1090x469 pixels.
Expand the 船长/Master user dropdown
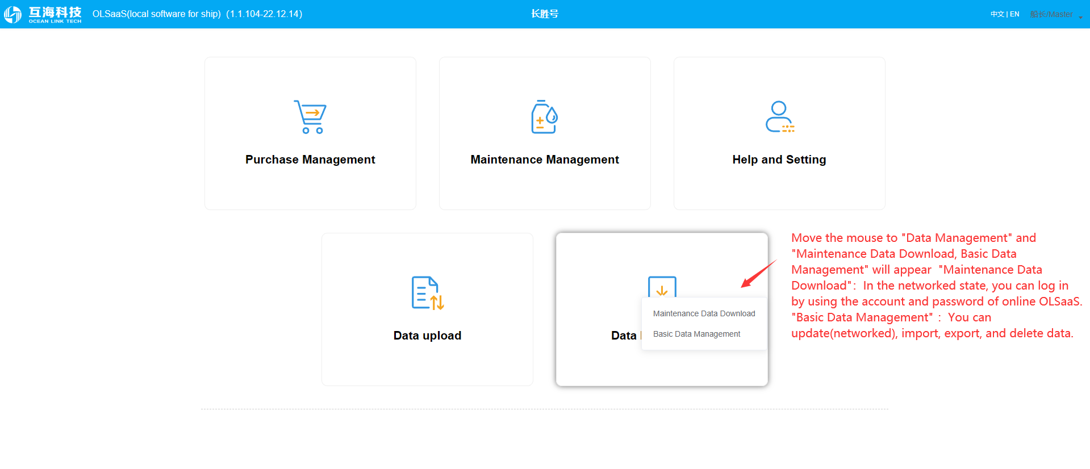coord(1056,14)
